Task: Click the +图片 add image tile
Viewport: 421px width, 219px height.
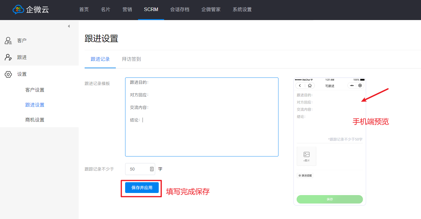Action: (x=306, y=156)
